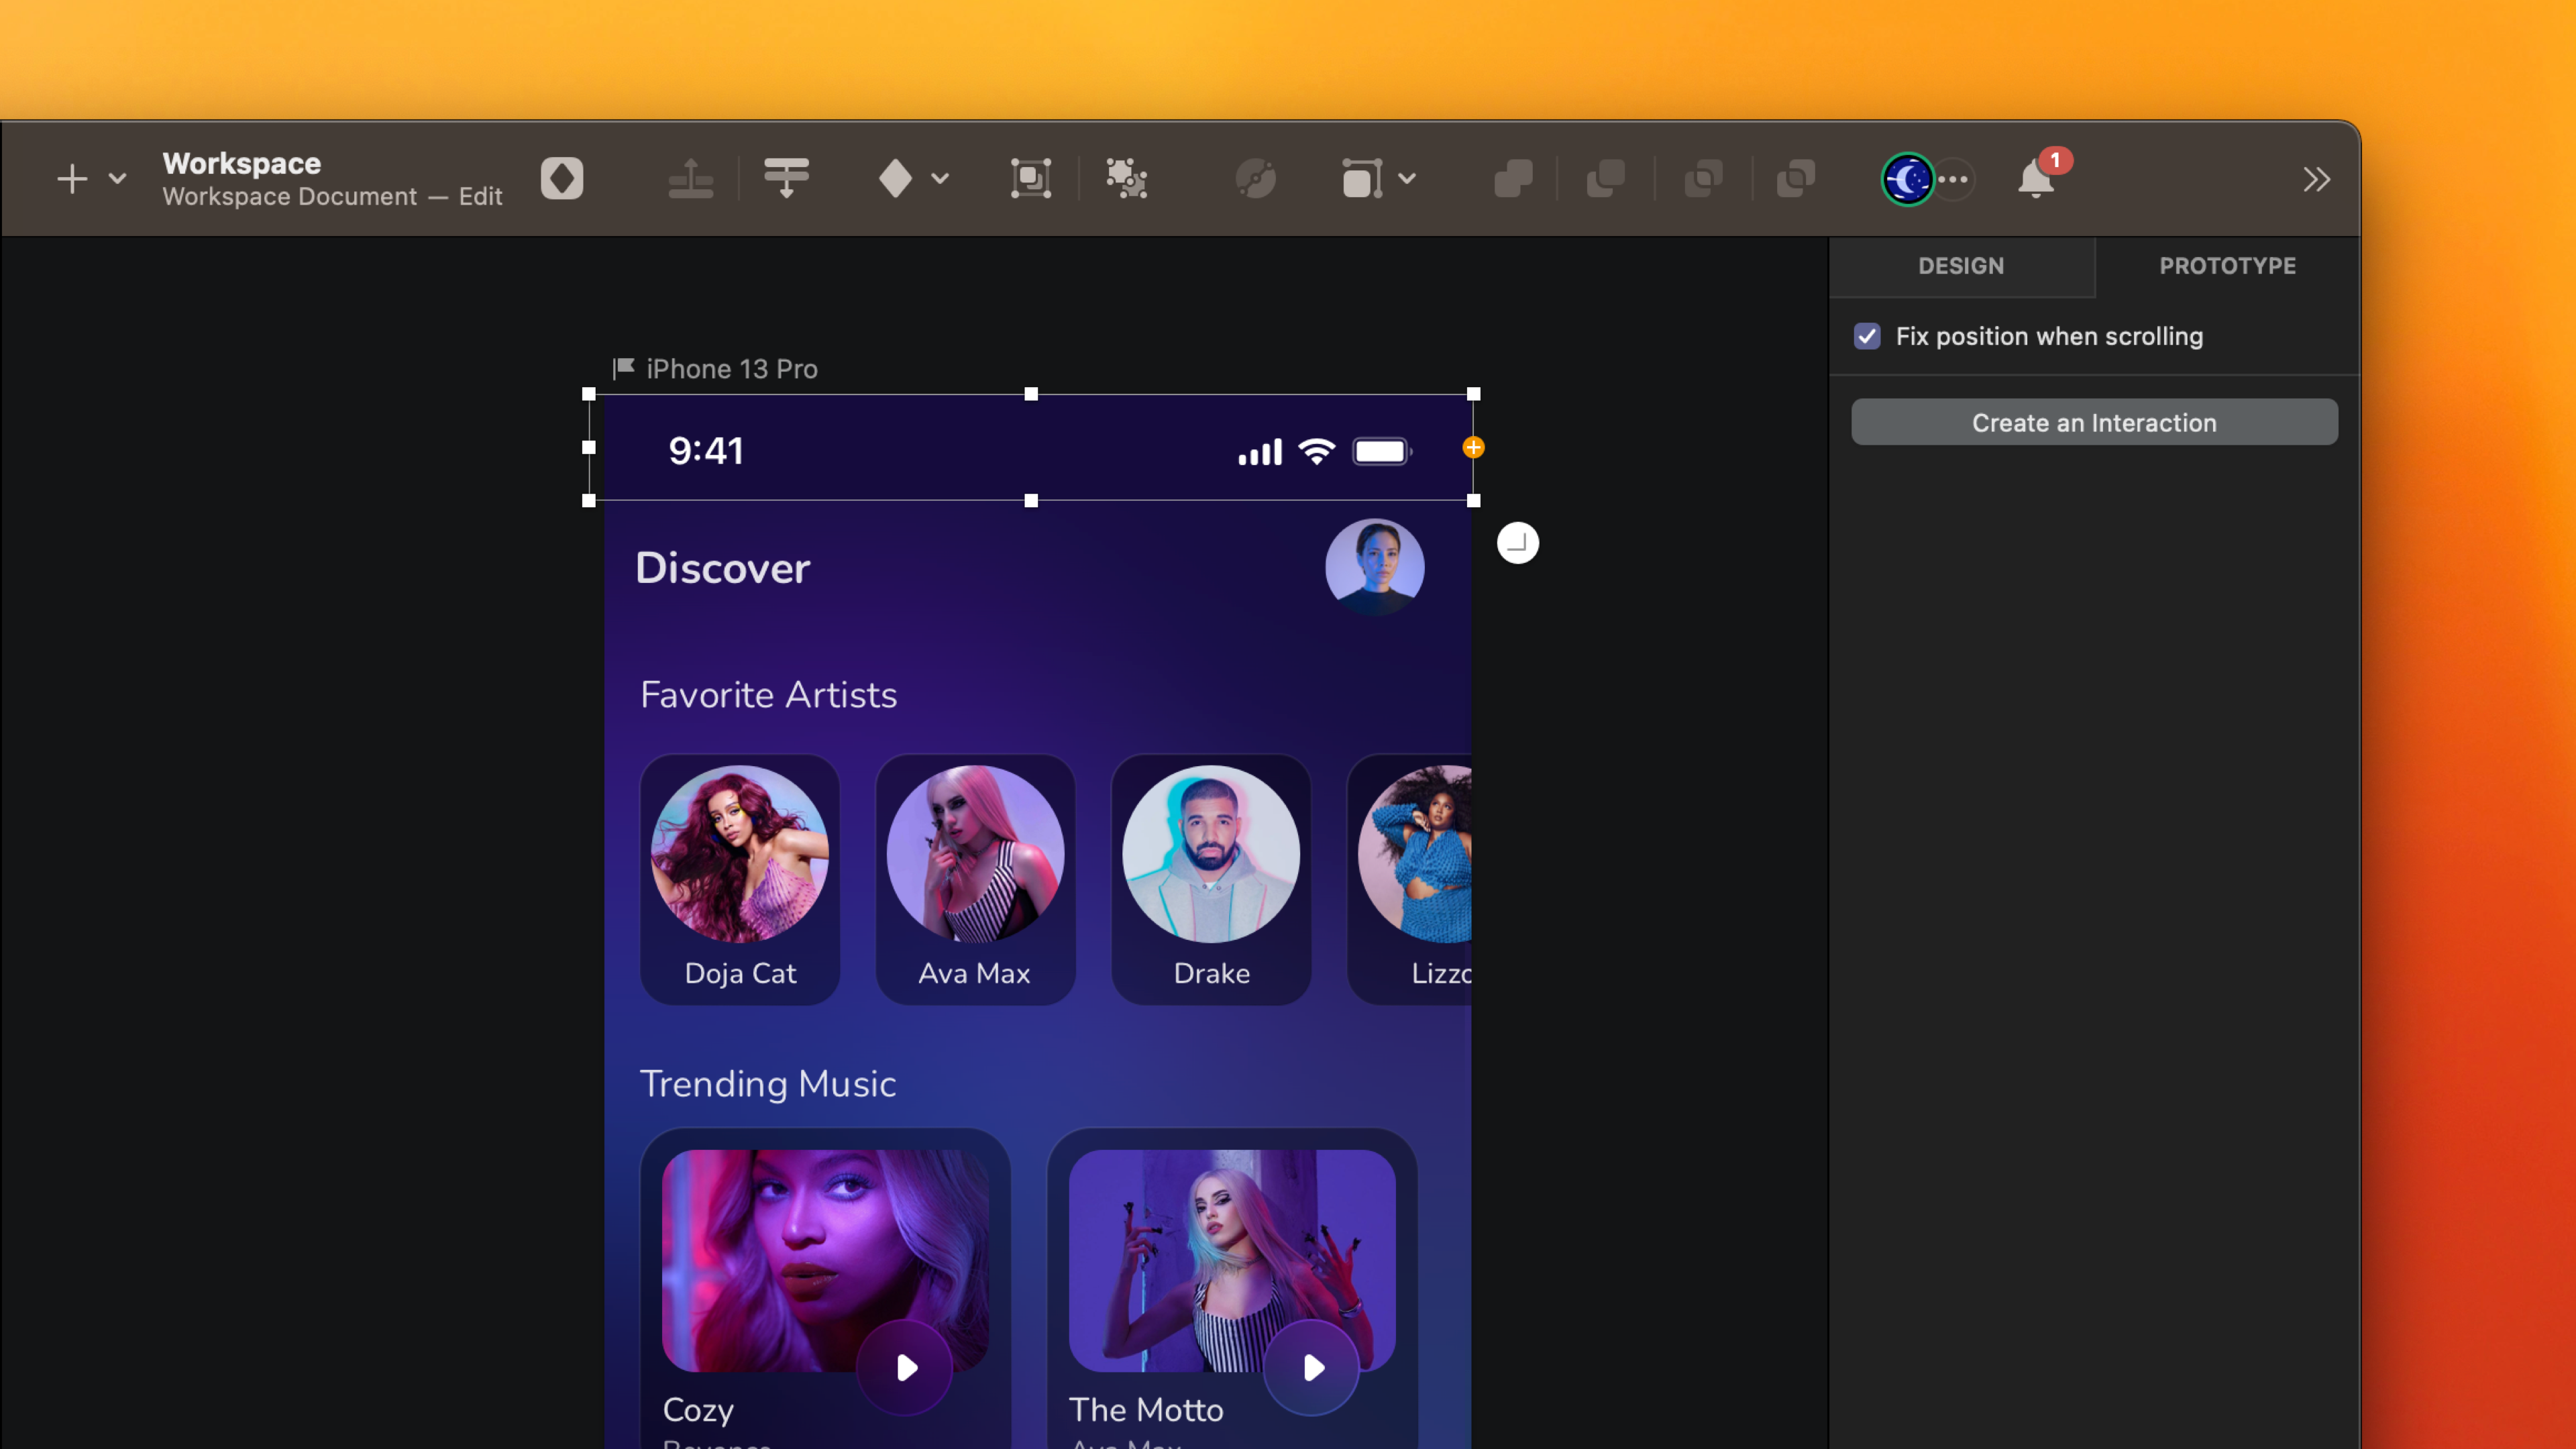The width and height of the screenshot is (2576, 1449).
Task: Click the Move Backward toolbar icon
Action: [x=786, y=179]
